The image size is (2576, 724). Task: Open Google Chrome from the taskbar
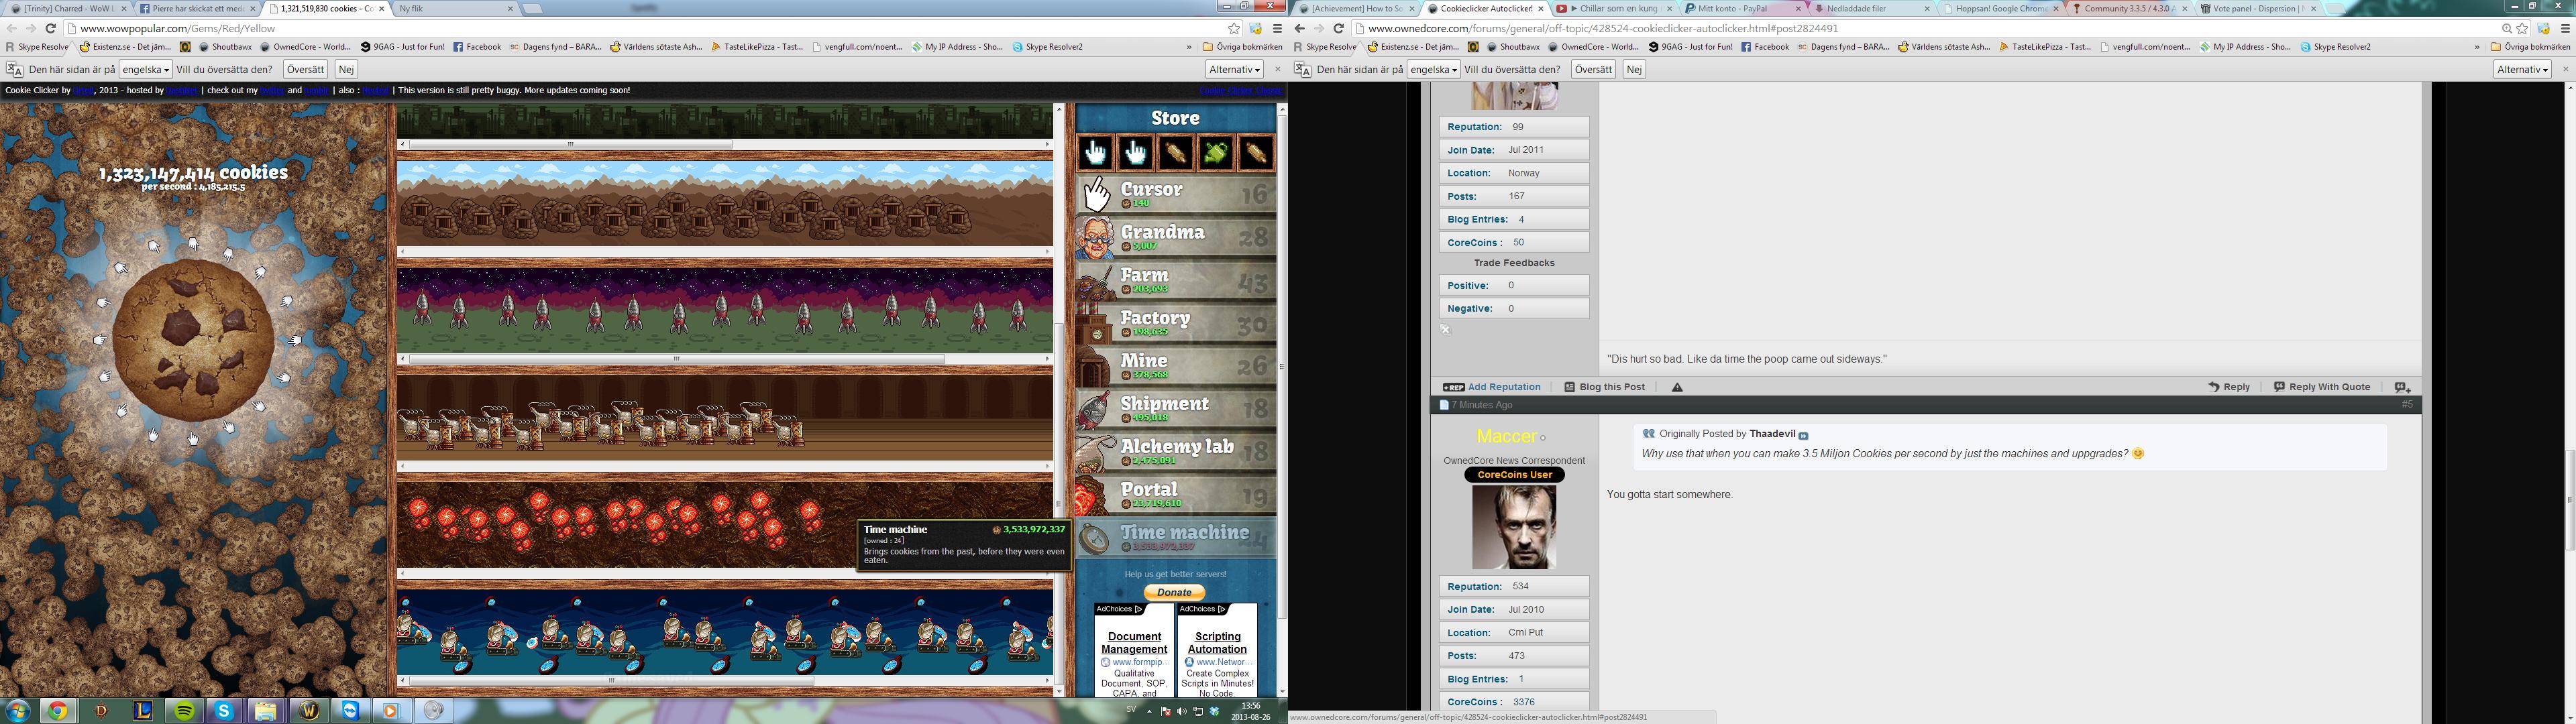pos(58,711)
